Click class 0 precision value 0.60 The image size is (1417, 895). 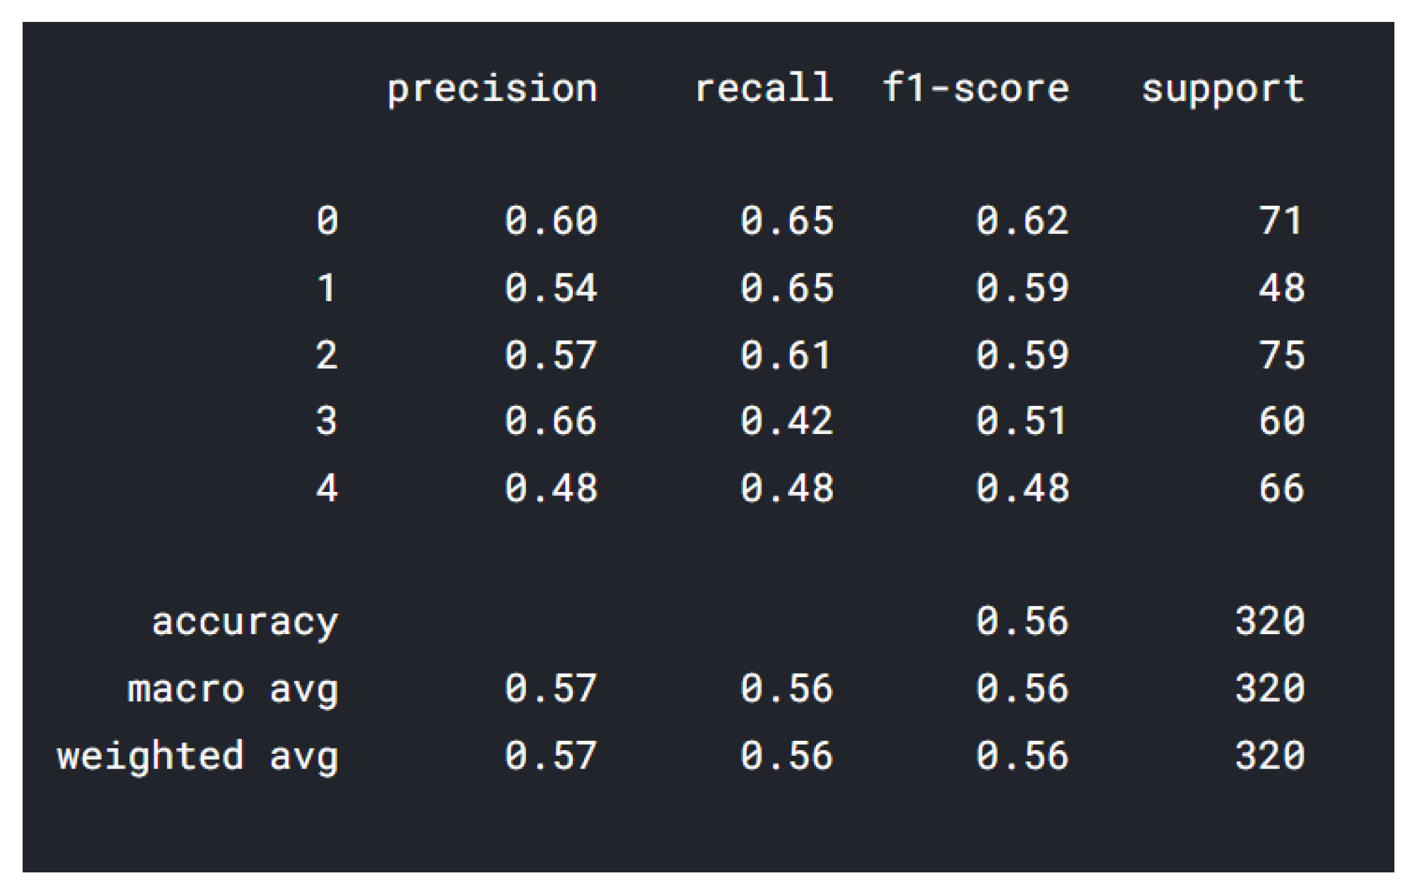click(x=551, y=221)
